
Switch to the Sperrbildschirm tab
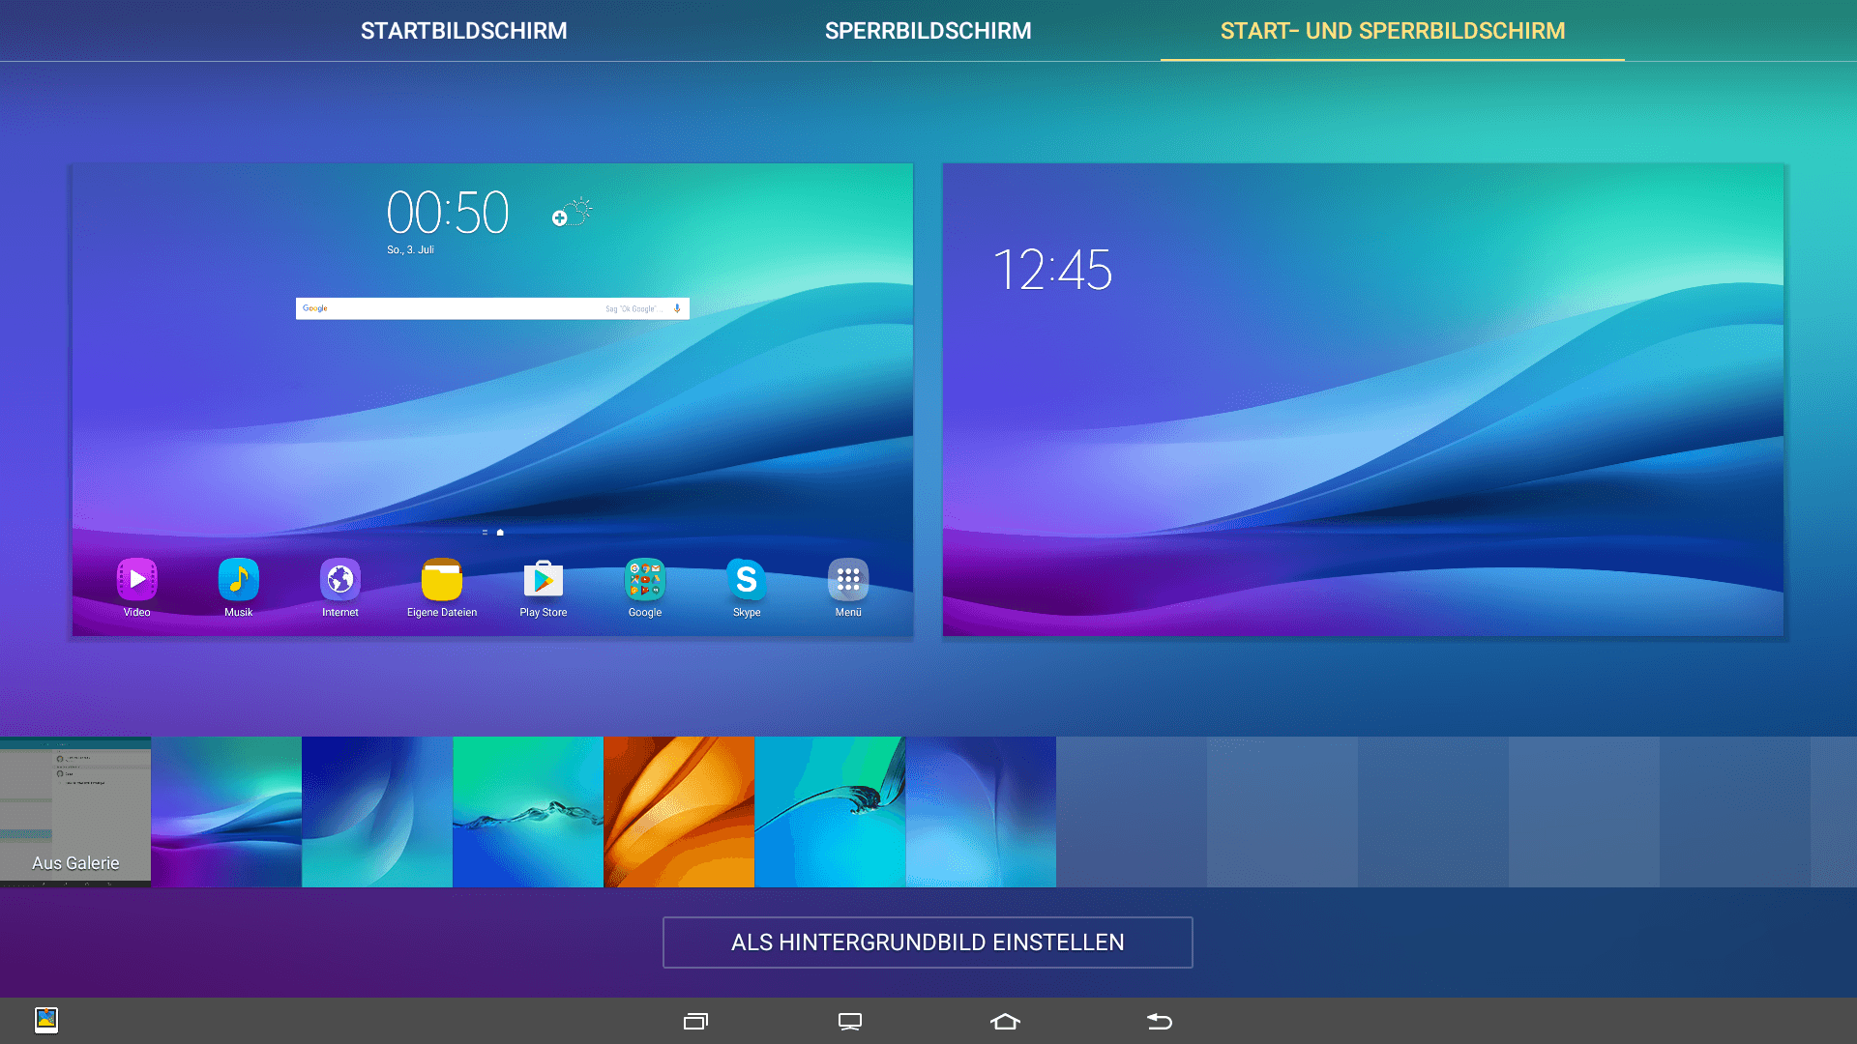(928, 31)
